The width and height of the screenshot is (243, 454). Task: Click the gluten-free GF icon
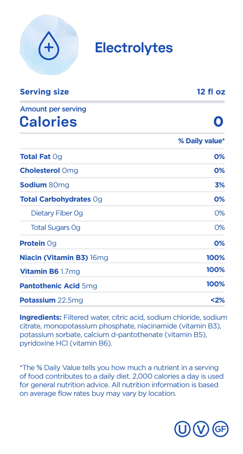click(x=220, y=429)
